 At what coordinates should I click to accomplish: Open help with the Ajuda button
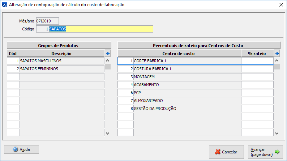coord(21,149)
